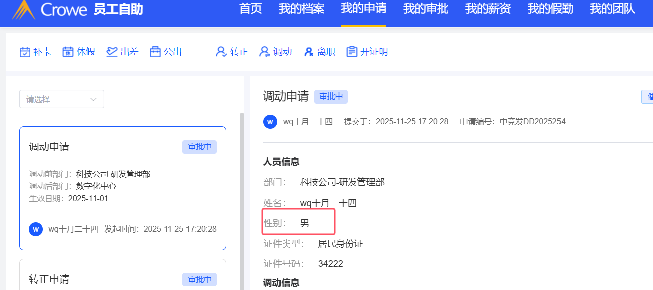
Task: Start a 公出 application
Action: [x=166, y=52]
